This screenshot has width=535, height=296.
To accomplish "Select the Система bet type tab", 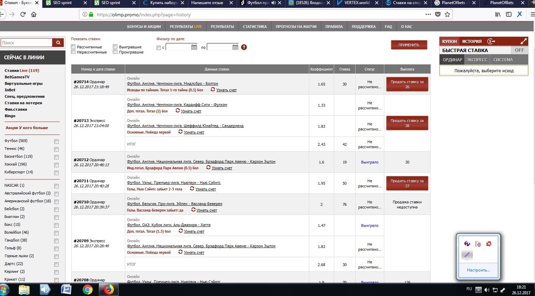I will pos(503,60).
